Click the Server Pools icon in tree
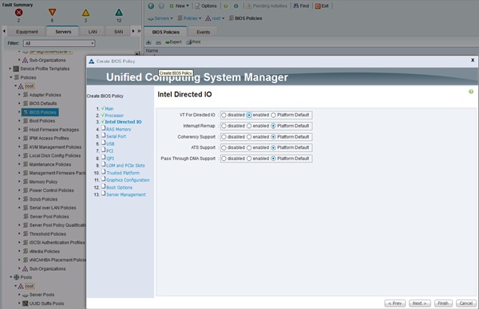Viewport: 479px width, 309px height. [26, 295]
